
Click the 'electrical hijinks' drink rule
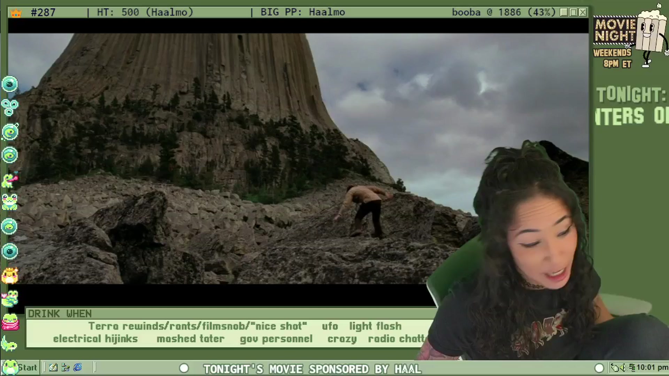click(95, 339)
